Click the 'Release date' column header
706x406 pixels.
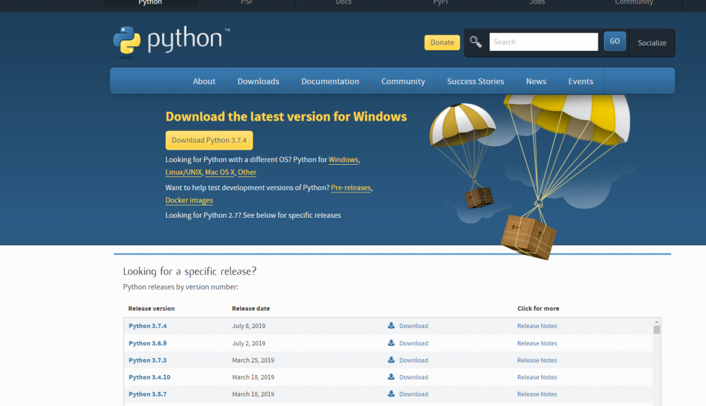[251, 308]
